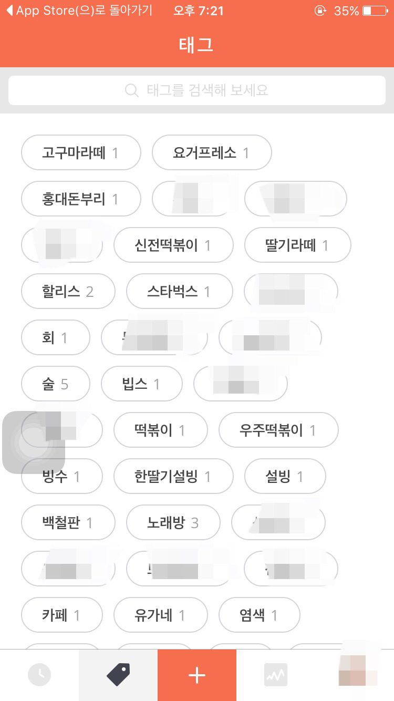The height and width of the screenshot is (701, 394).
Task: Tap the 신전떡볶이 tag chip
Action: click(173, 245)
